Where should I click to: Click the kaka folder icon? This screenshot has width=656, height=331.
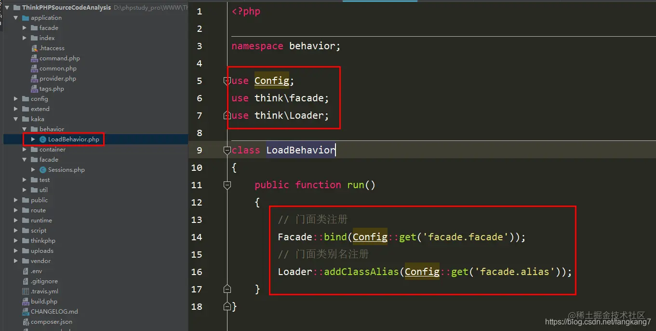(26, 119)
